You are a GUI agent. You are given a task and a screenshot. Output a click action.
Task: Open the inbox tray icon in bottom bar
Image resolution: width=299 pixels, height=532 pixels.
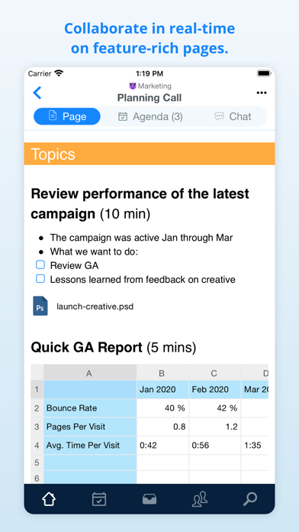[x=149, y=499]
